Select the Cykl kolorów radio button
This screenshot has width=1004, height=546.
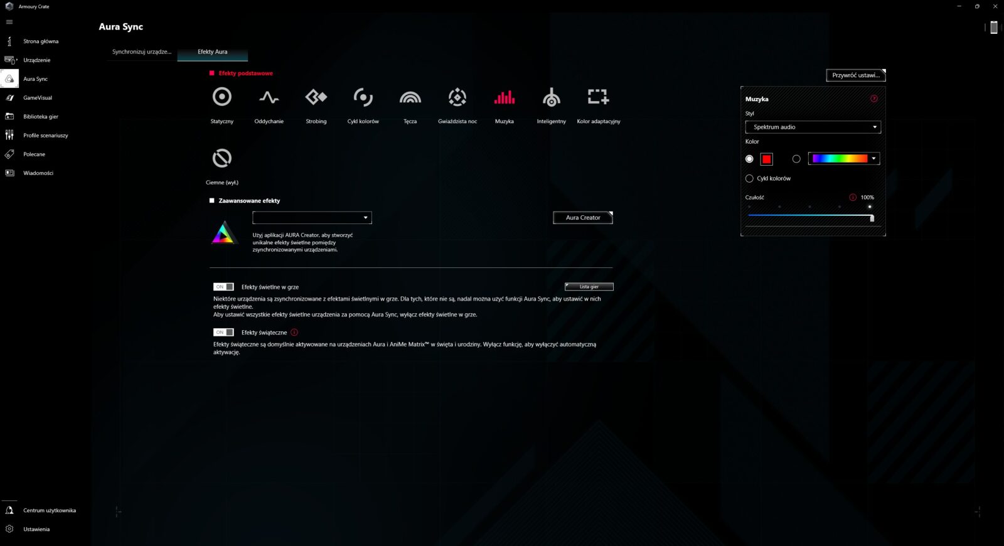point(749,179)
